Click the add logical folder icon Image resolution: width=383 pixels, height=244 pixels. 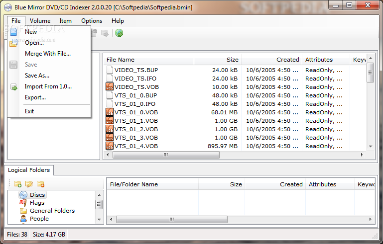coord(17,184)
